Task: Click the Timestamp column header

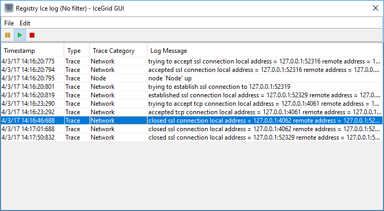Action: point(32,51)
